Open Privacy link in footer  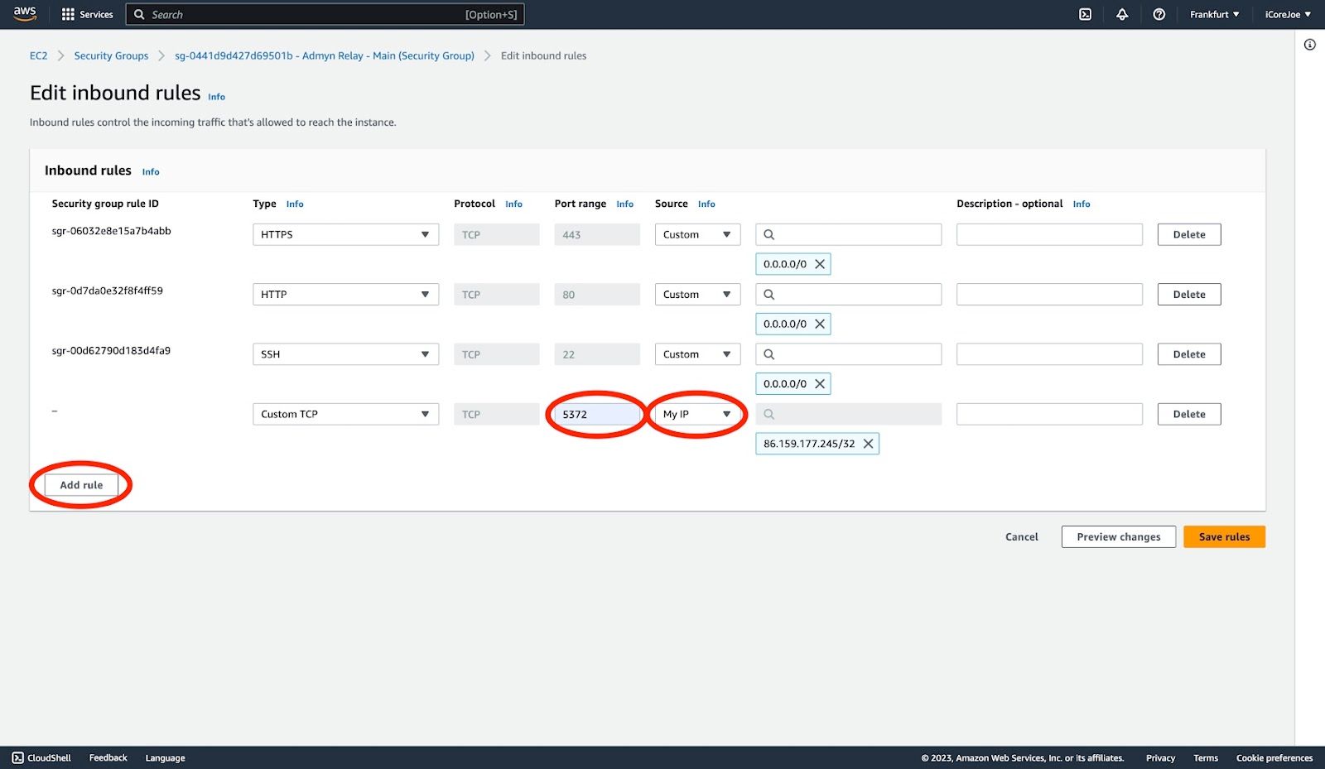[x=1160, y=757]
